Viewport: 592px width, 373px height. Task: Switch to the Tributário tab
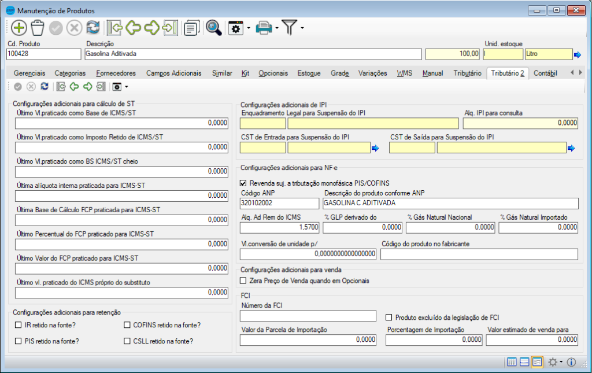point(467,73)
